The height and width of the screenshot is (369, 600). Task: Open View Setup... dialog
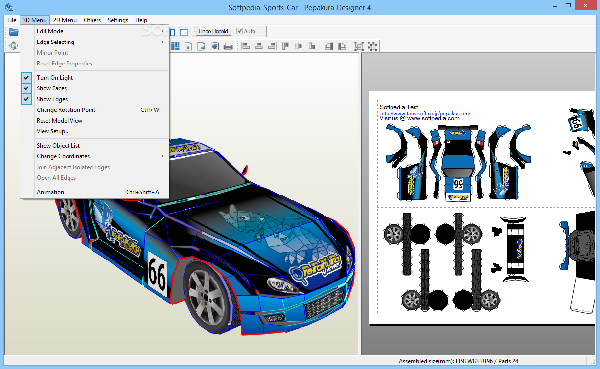[94, 131]
